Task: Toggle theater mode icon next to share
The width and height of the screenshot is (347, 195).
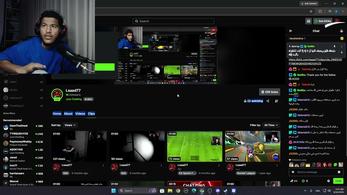Action: pos(277,101)
